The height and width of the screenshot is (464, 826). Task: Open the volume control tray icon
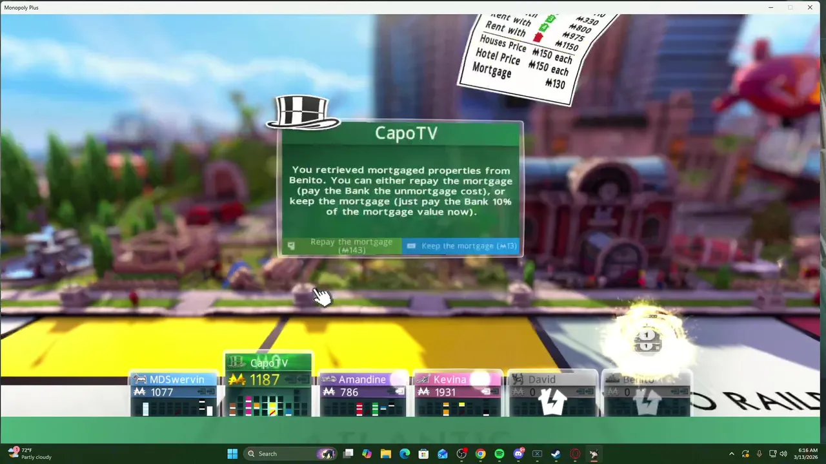pos(783,454)
